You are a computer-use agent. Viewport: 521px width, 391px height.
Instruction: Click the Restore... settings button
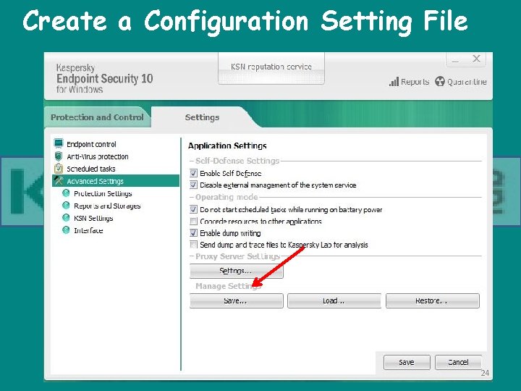pyautogui.click(x=432, y=300)
